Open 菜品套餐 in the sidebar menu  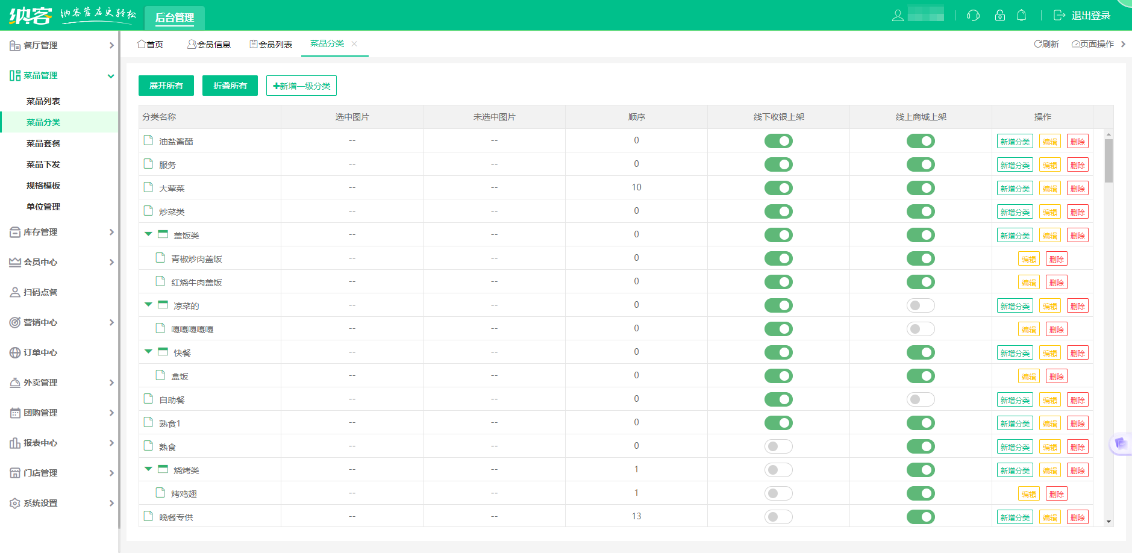tap(43, 143)
